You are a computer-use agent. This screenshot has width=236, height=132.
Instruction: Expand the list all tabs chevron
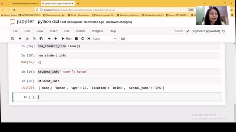205,3
